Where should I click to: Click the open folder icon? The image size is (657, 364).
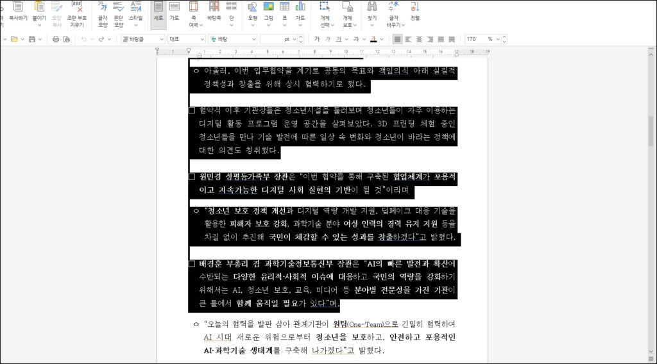coord(14,39)
